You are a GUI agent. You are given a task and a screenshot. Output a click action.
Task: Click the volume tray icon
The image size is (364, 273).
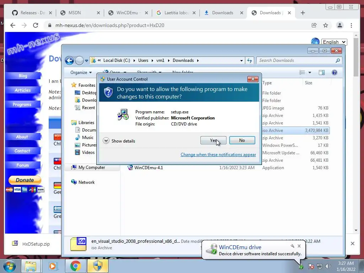click(328, 266)
